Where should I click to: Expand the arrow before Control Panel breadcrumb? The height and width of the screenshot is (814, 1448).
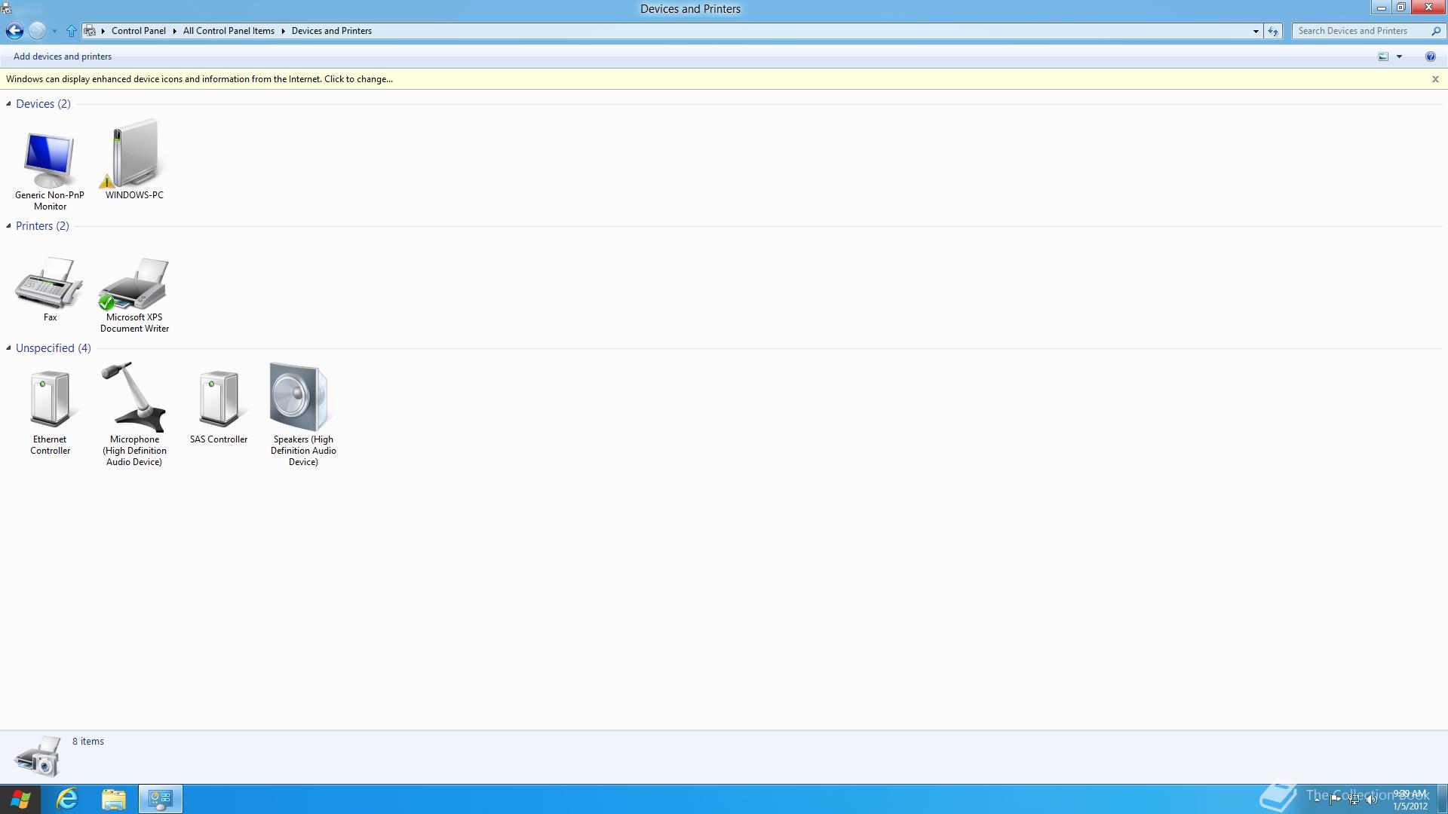pos(103,31)
